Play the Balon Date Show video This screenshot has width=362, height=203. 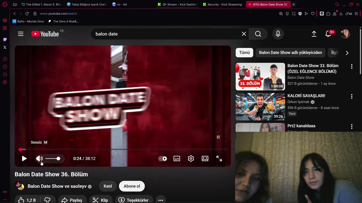pyautogui.click(x=24, y=158)
